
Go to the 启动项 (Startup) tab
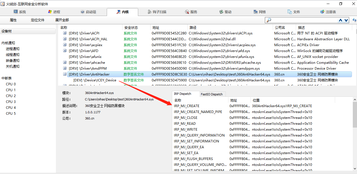(x=88, y=12)
